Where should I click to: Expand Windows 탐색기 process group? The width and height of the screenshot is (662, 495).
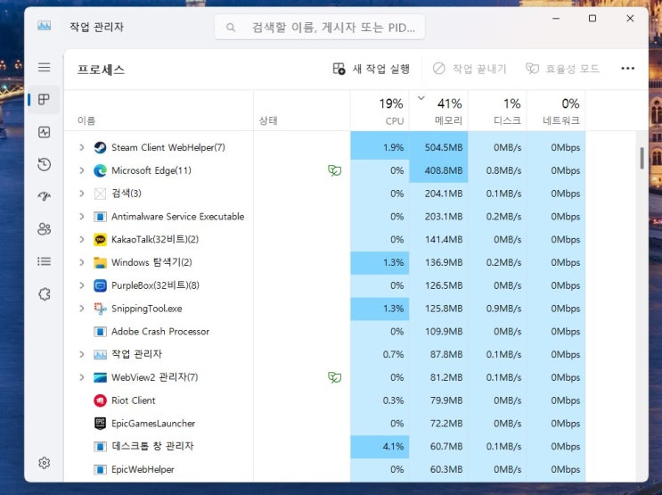(81, 262)
